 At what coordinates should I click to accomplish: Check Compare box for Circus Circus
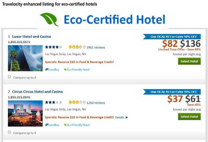[x=9, y=132]
